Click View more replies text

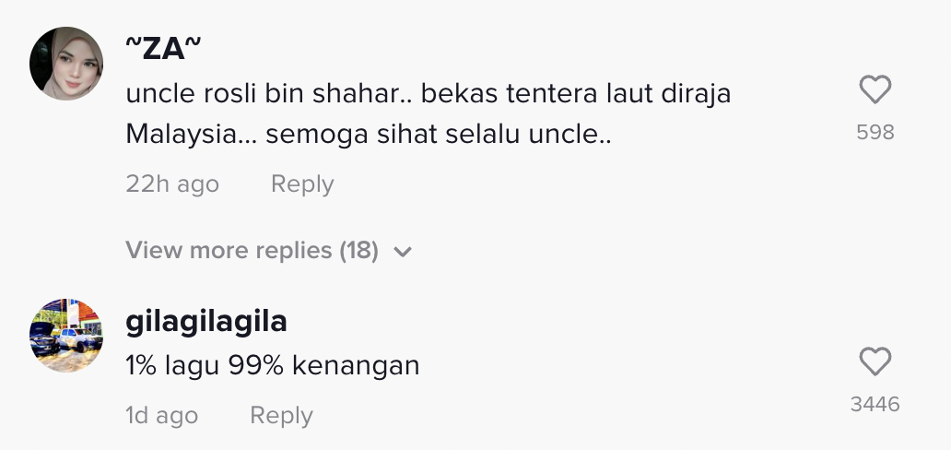point(229,251)
